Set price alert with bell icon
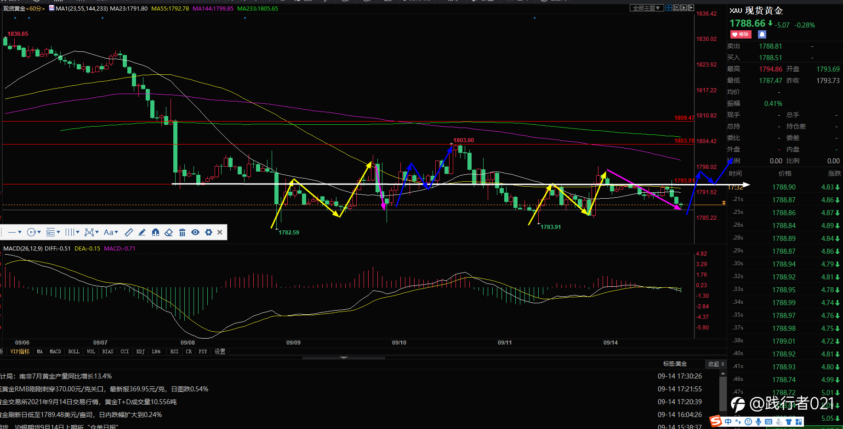 pyautogui.click(x=762, y=34)
